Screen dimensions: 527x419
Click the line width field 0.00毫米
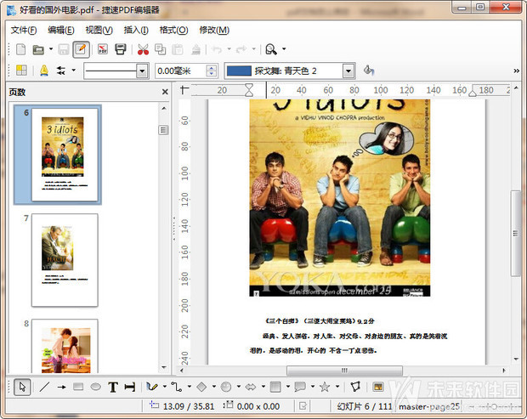[x=180, y=71]
